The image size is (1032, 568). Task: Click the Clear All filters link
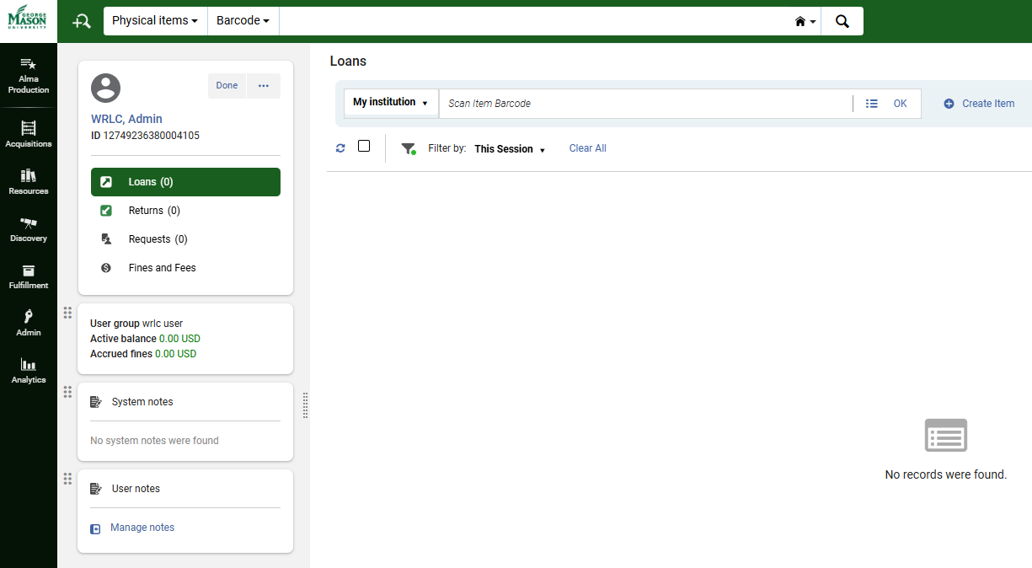click(587, 148)
